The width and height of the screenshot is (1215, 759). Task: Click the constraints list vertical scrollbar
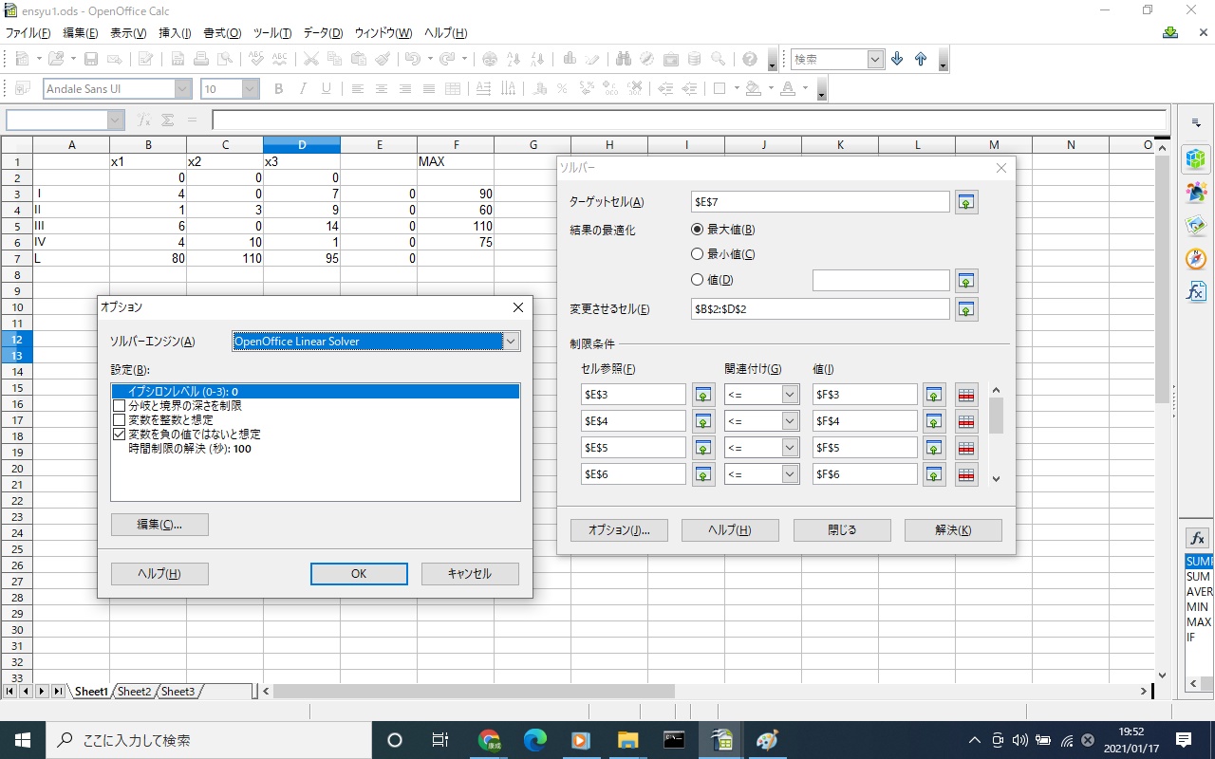[996, 417]
